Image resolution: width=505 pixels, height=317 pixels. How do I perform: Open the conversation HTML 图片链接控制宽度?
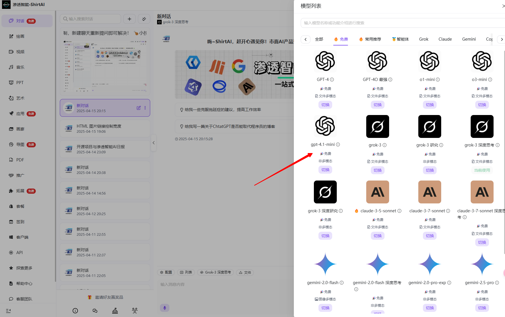(x=105, y=128)
